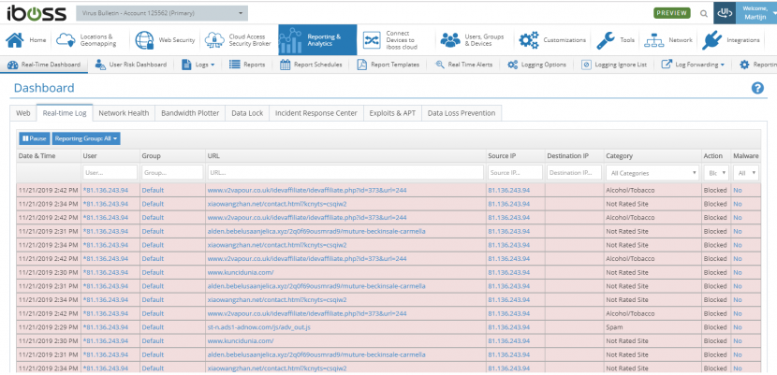Click the Reports list icon

[x=234, y=65]
